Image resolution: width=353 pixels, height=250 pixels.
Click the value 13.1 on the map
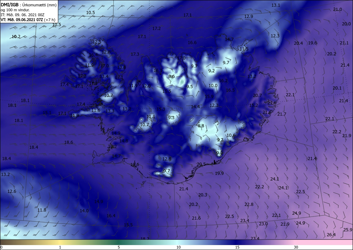[x=276, y=5]
